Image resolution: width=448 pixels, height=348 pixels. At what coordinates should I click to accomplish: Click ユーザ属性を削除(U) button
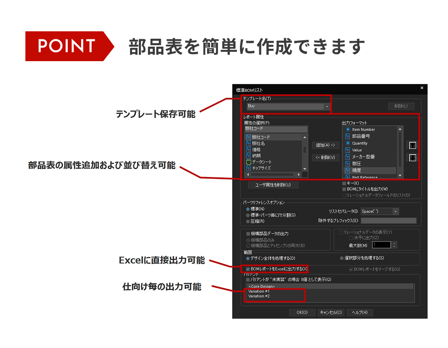(x=273, y=185)
